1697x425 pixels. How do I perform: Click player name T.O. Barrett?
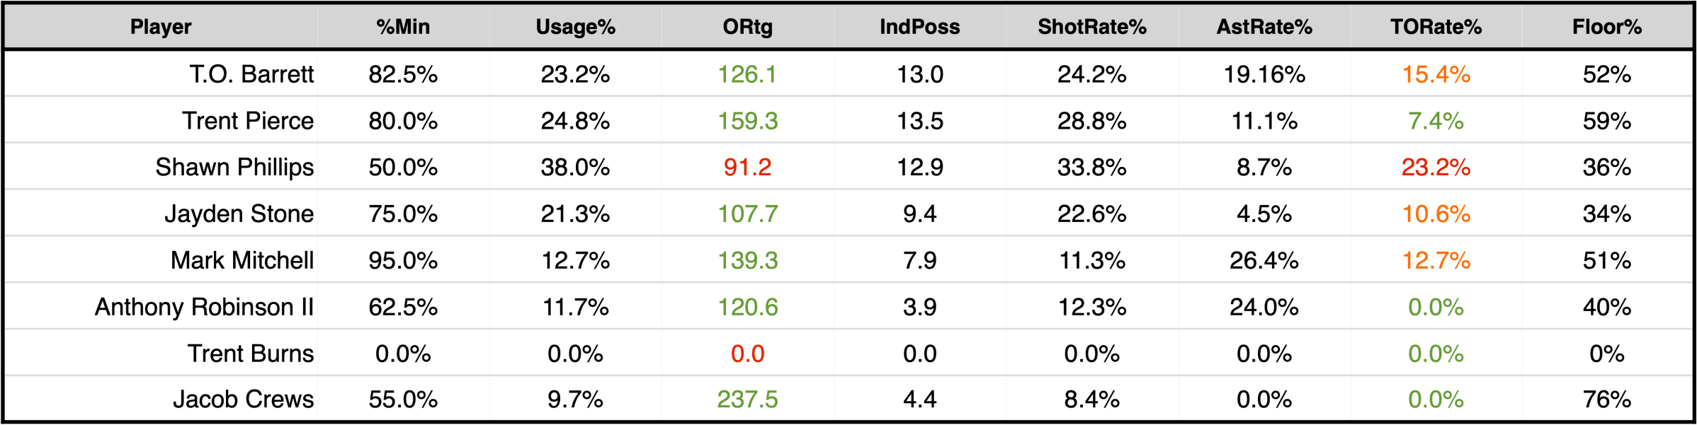pyautogui.click(x=251, y=74)
